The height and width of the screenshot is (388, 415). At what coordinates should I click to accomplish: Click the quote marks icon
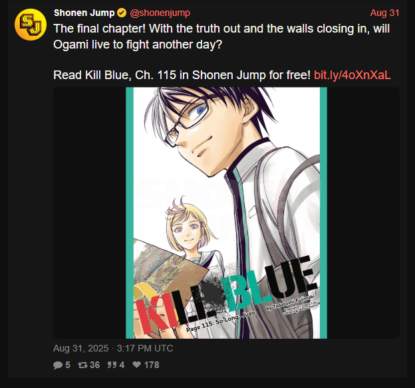(112, 365)
